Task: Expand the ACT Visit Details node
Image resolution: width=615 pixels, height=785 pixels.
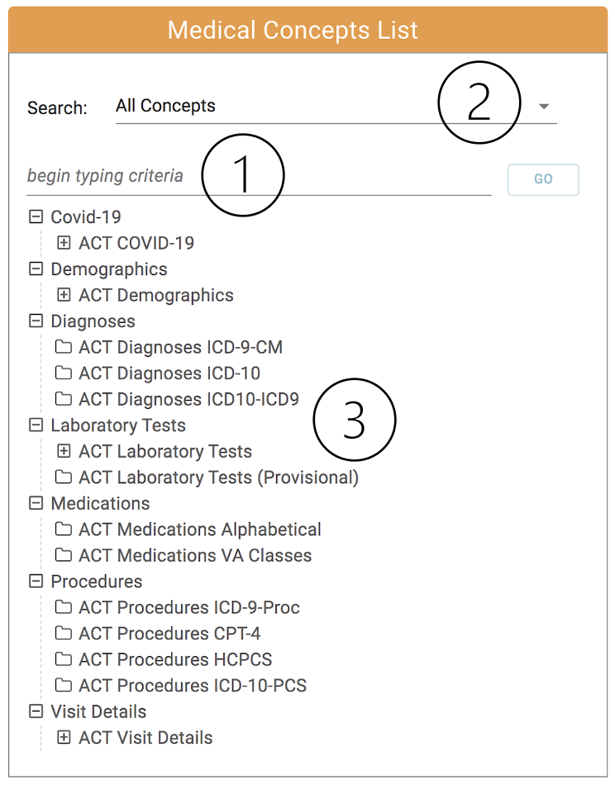Action: (x=64, y=738)
